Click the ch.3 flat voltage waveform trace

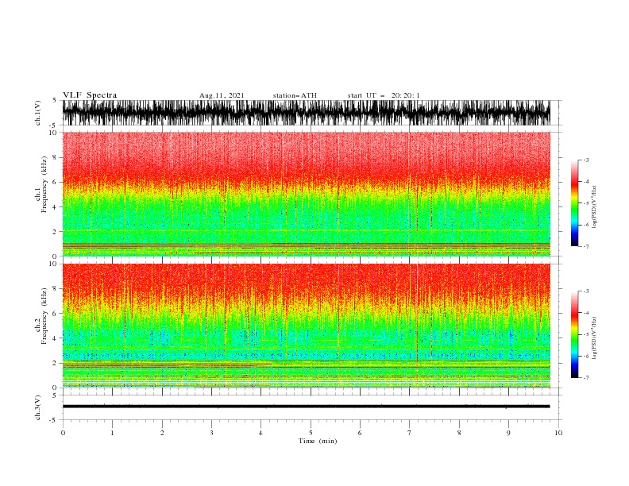coord(306,407)
